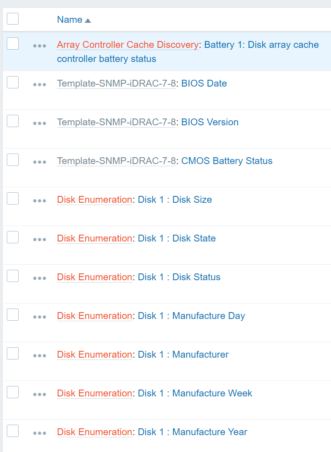Open the Disk 1 : Manufacture Week item
The width and height of the screenshot is (331, 452).
click(195, 393)
